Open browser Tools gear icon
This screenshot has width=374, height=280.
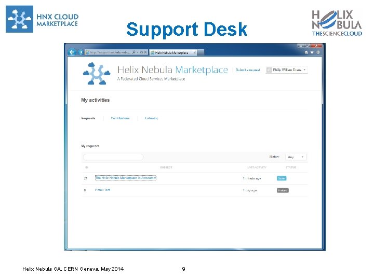318,52
